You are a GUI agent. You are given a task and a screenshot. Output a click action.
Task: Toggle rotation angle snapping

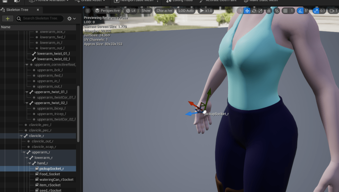(301, 11)
